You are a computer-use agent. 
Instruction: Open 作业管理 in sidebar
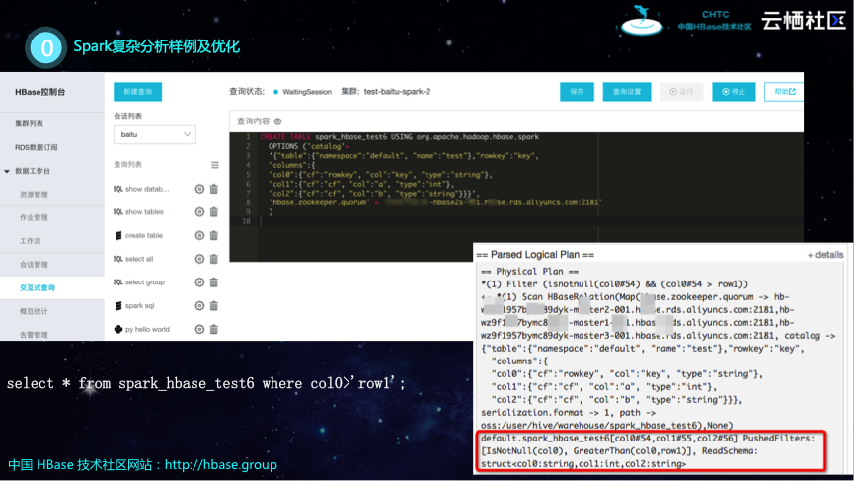pos(34,217)
